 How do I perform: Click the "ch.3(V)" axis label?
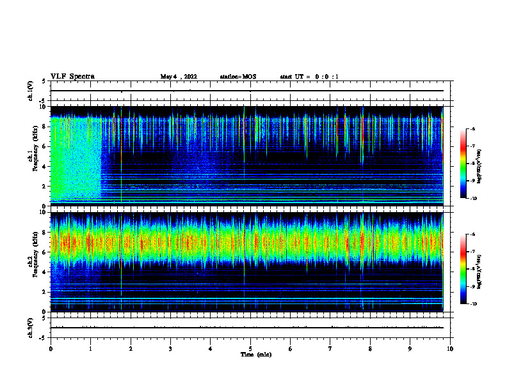30,328
